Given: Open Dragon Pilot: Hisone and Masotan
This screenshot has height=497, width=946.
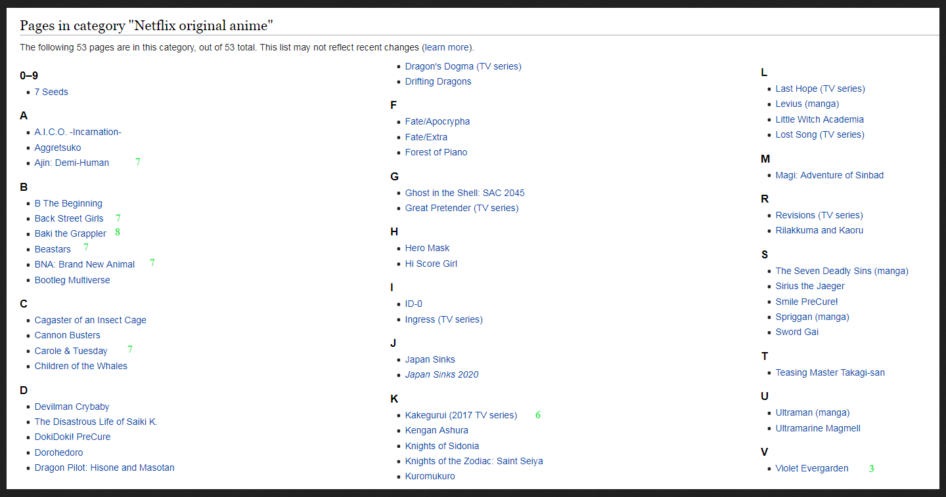Looking at the screenshot, I should point(104,467).
